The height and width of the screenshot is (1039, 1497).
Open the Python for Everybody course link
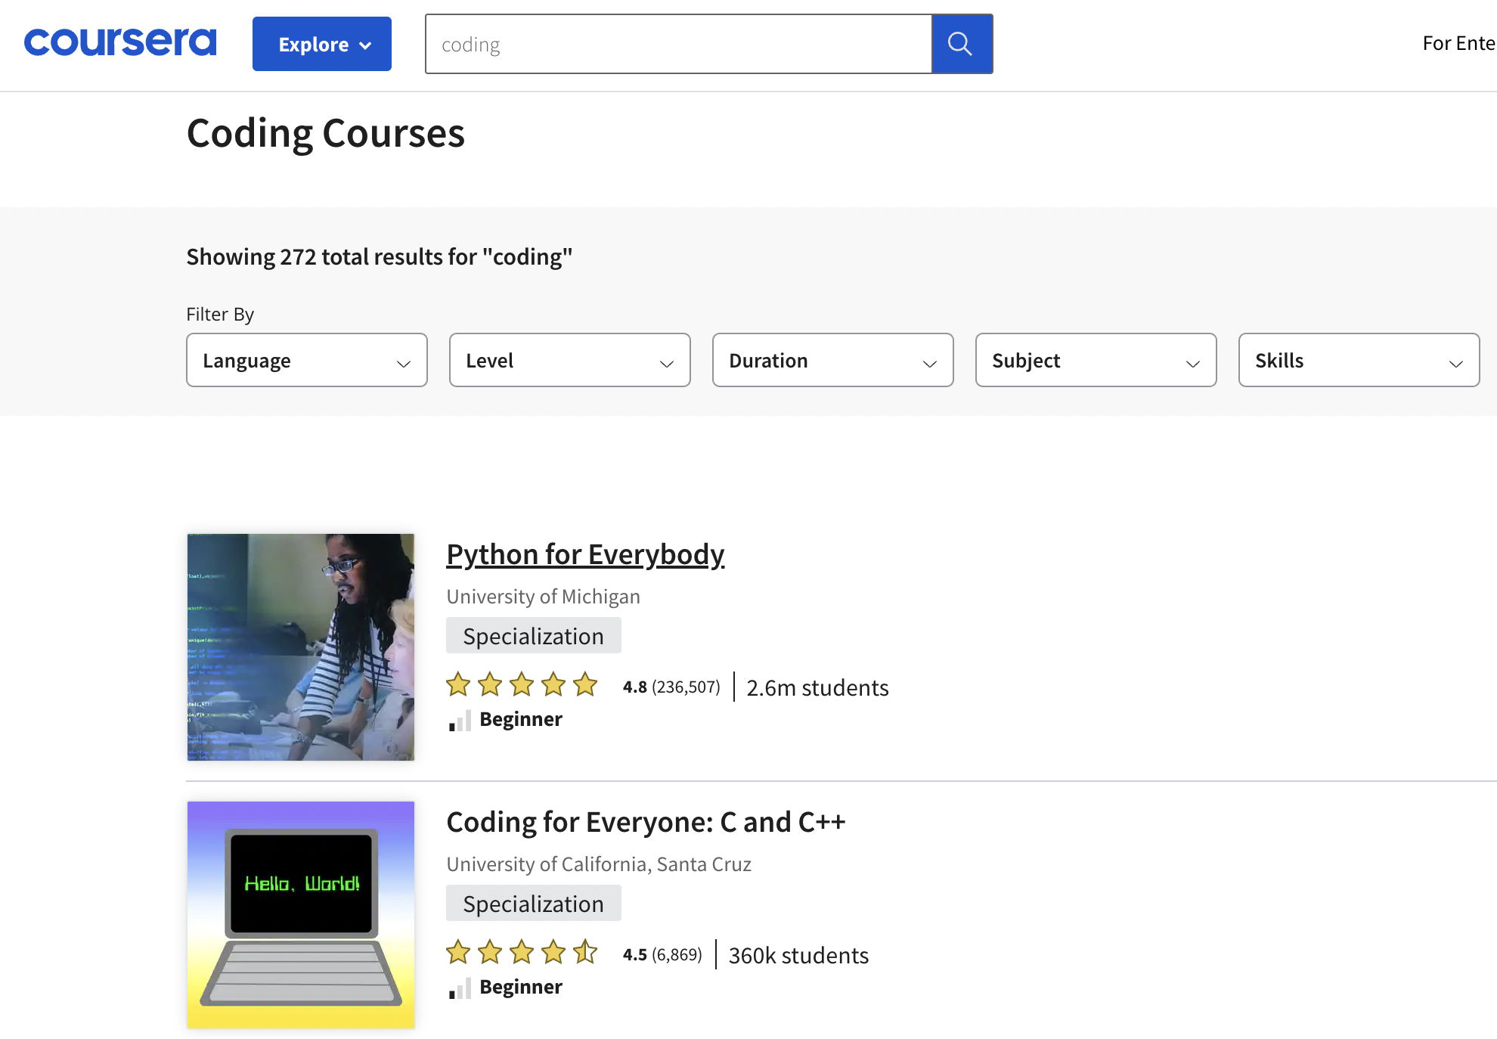pos(585,554)
